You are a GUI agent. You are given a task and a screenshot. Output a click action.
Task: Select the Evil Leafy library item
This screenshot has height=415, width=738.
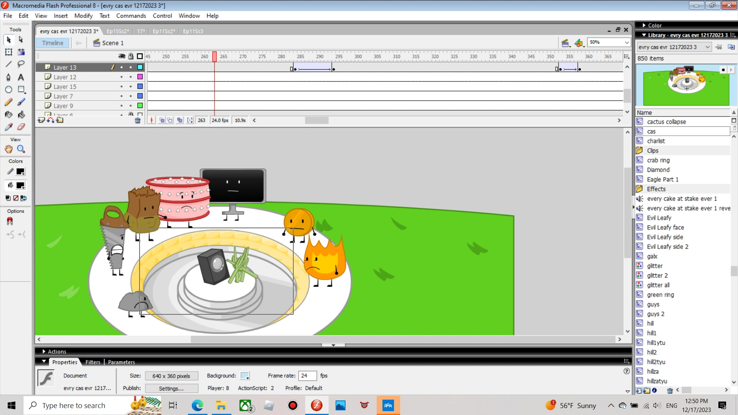[659, 218]
